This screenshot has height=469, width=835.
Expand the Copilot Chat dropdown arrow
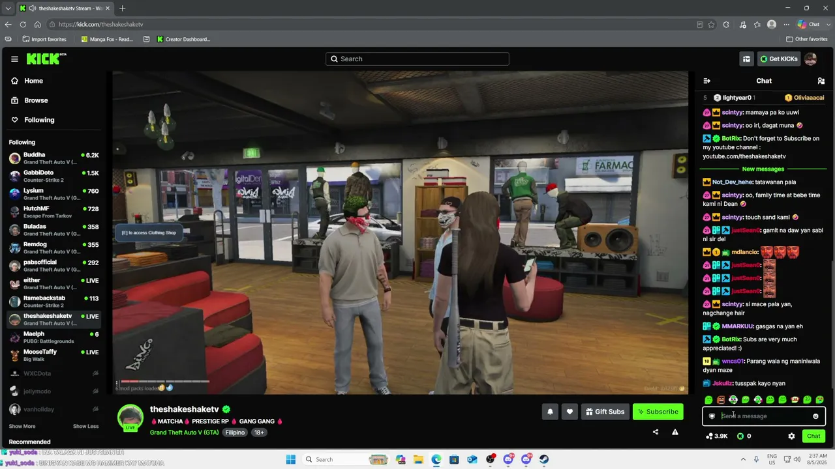pos(827,25)
